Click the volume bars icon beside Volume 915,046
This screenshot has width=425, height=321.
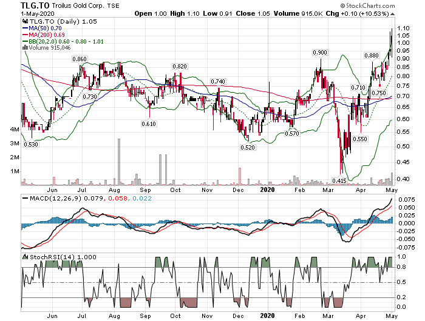click(x=25, y=48)
